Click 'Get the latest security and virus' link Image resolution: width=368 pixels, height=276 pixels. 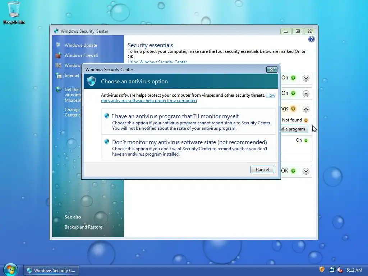pos(73,95)
